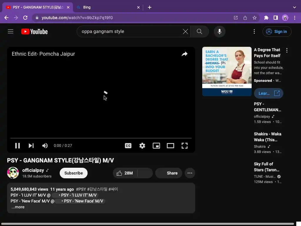Viewport: 301px width, 226px height.
Task: Click 18.5M subscribers text
Action: [37, 176]
